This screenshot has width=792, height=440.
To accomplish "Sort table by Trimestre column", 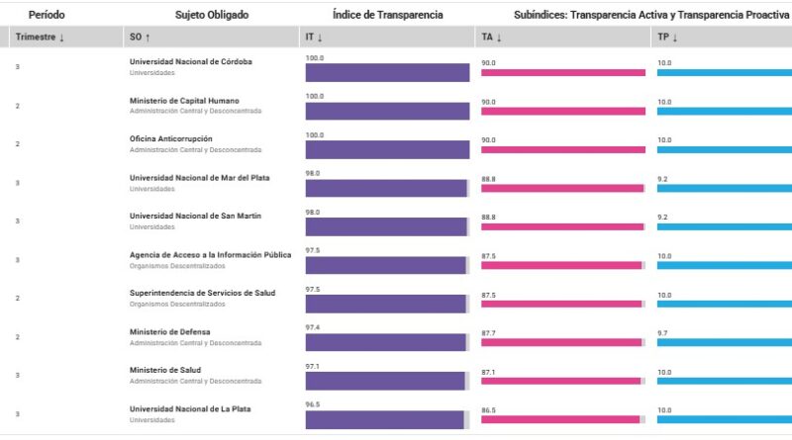I will (x=40, y=38).
